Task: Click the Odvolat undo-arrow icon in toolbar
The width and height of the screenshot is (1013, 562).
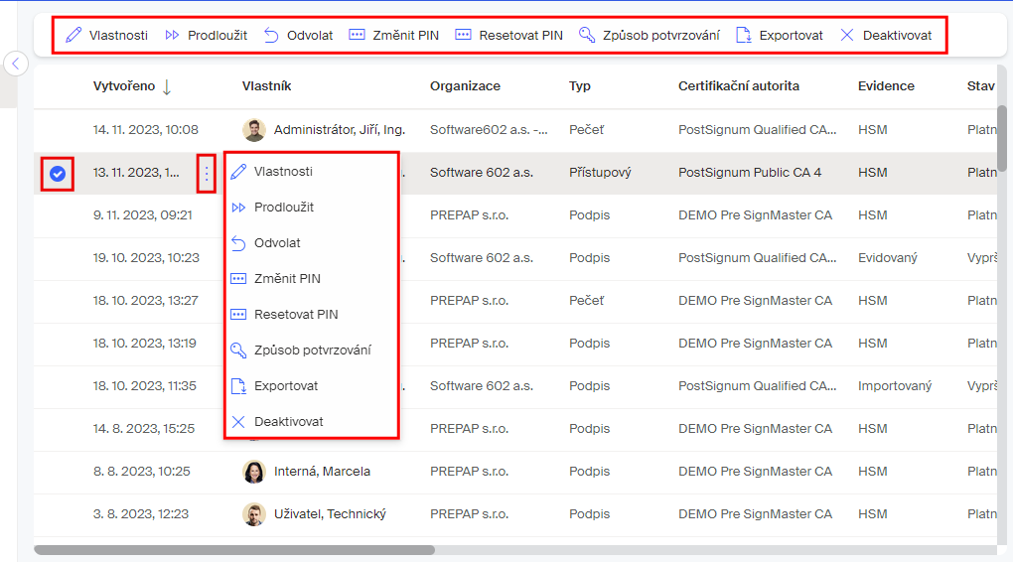Action: [x=271, y=35]
